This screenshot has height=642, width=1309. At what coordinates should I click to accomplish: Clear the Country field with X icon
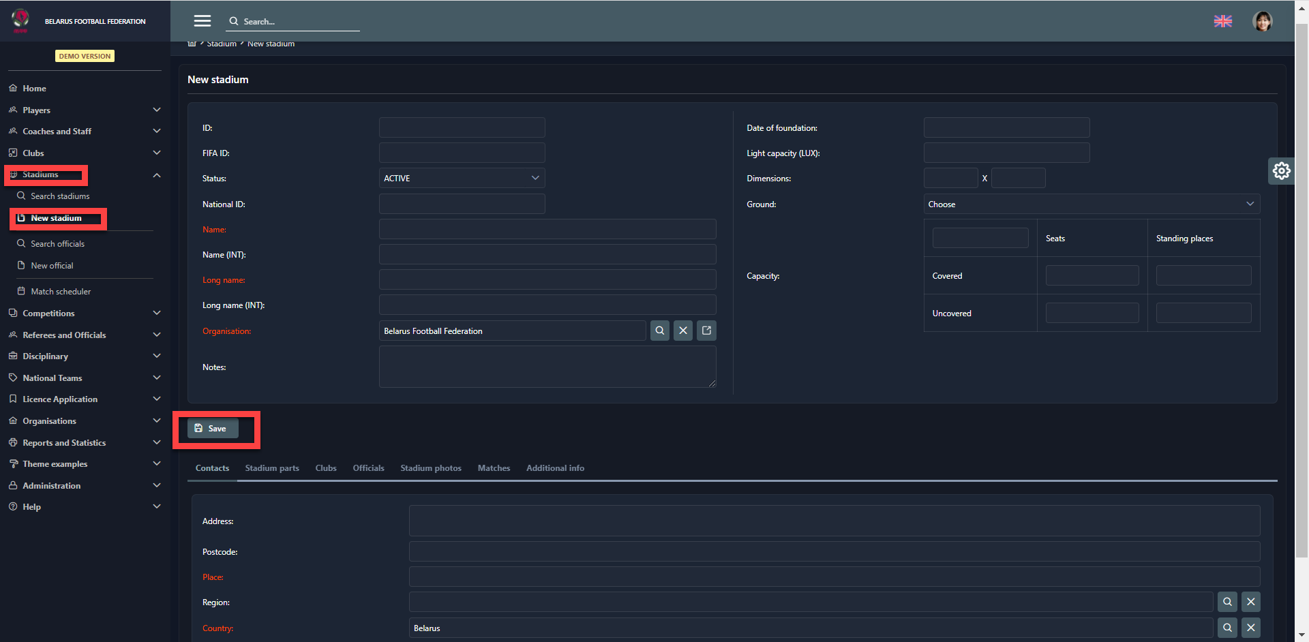pos(1250,628)
